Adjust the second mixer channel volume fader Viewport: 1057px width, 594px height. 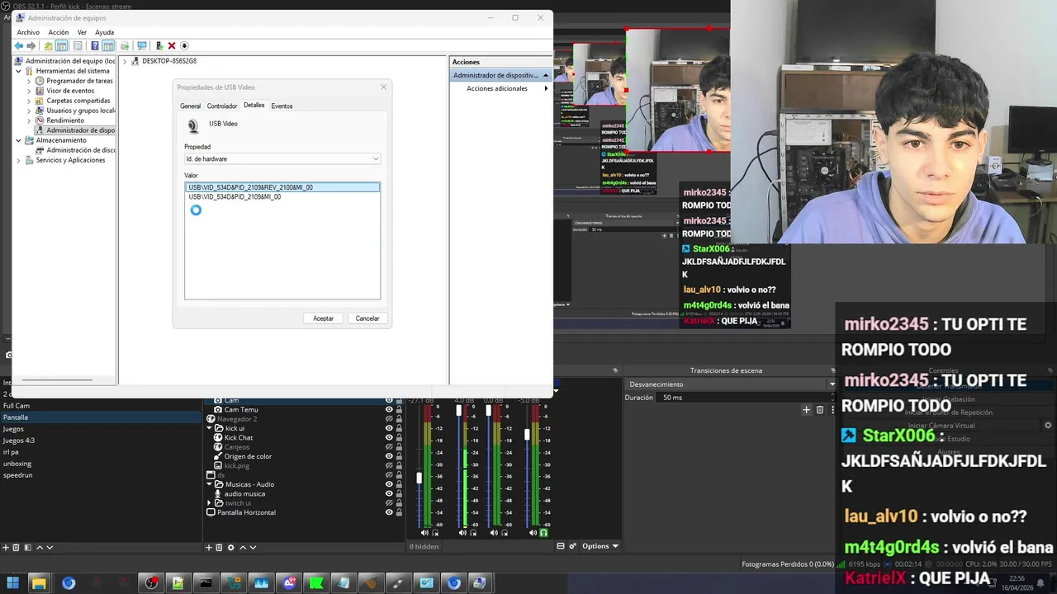coord(459,410)
